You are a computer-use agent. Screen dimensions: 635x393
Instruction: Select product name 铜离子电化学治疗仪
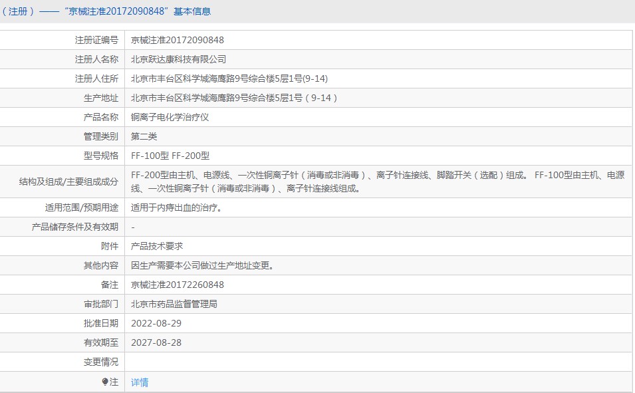[170, 118]
